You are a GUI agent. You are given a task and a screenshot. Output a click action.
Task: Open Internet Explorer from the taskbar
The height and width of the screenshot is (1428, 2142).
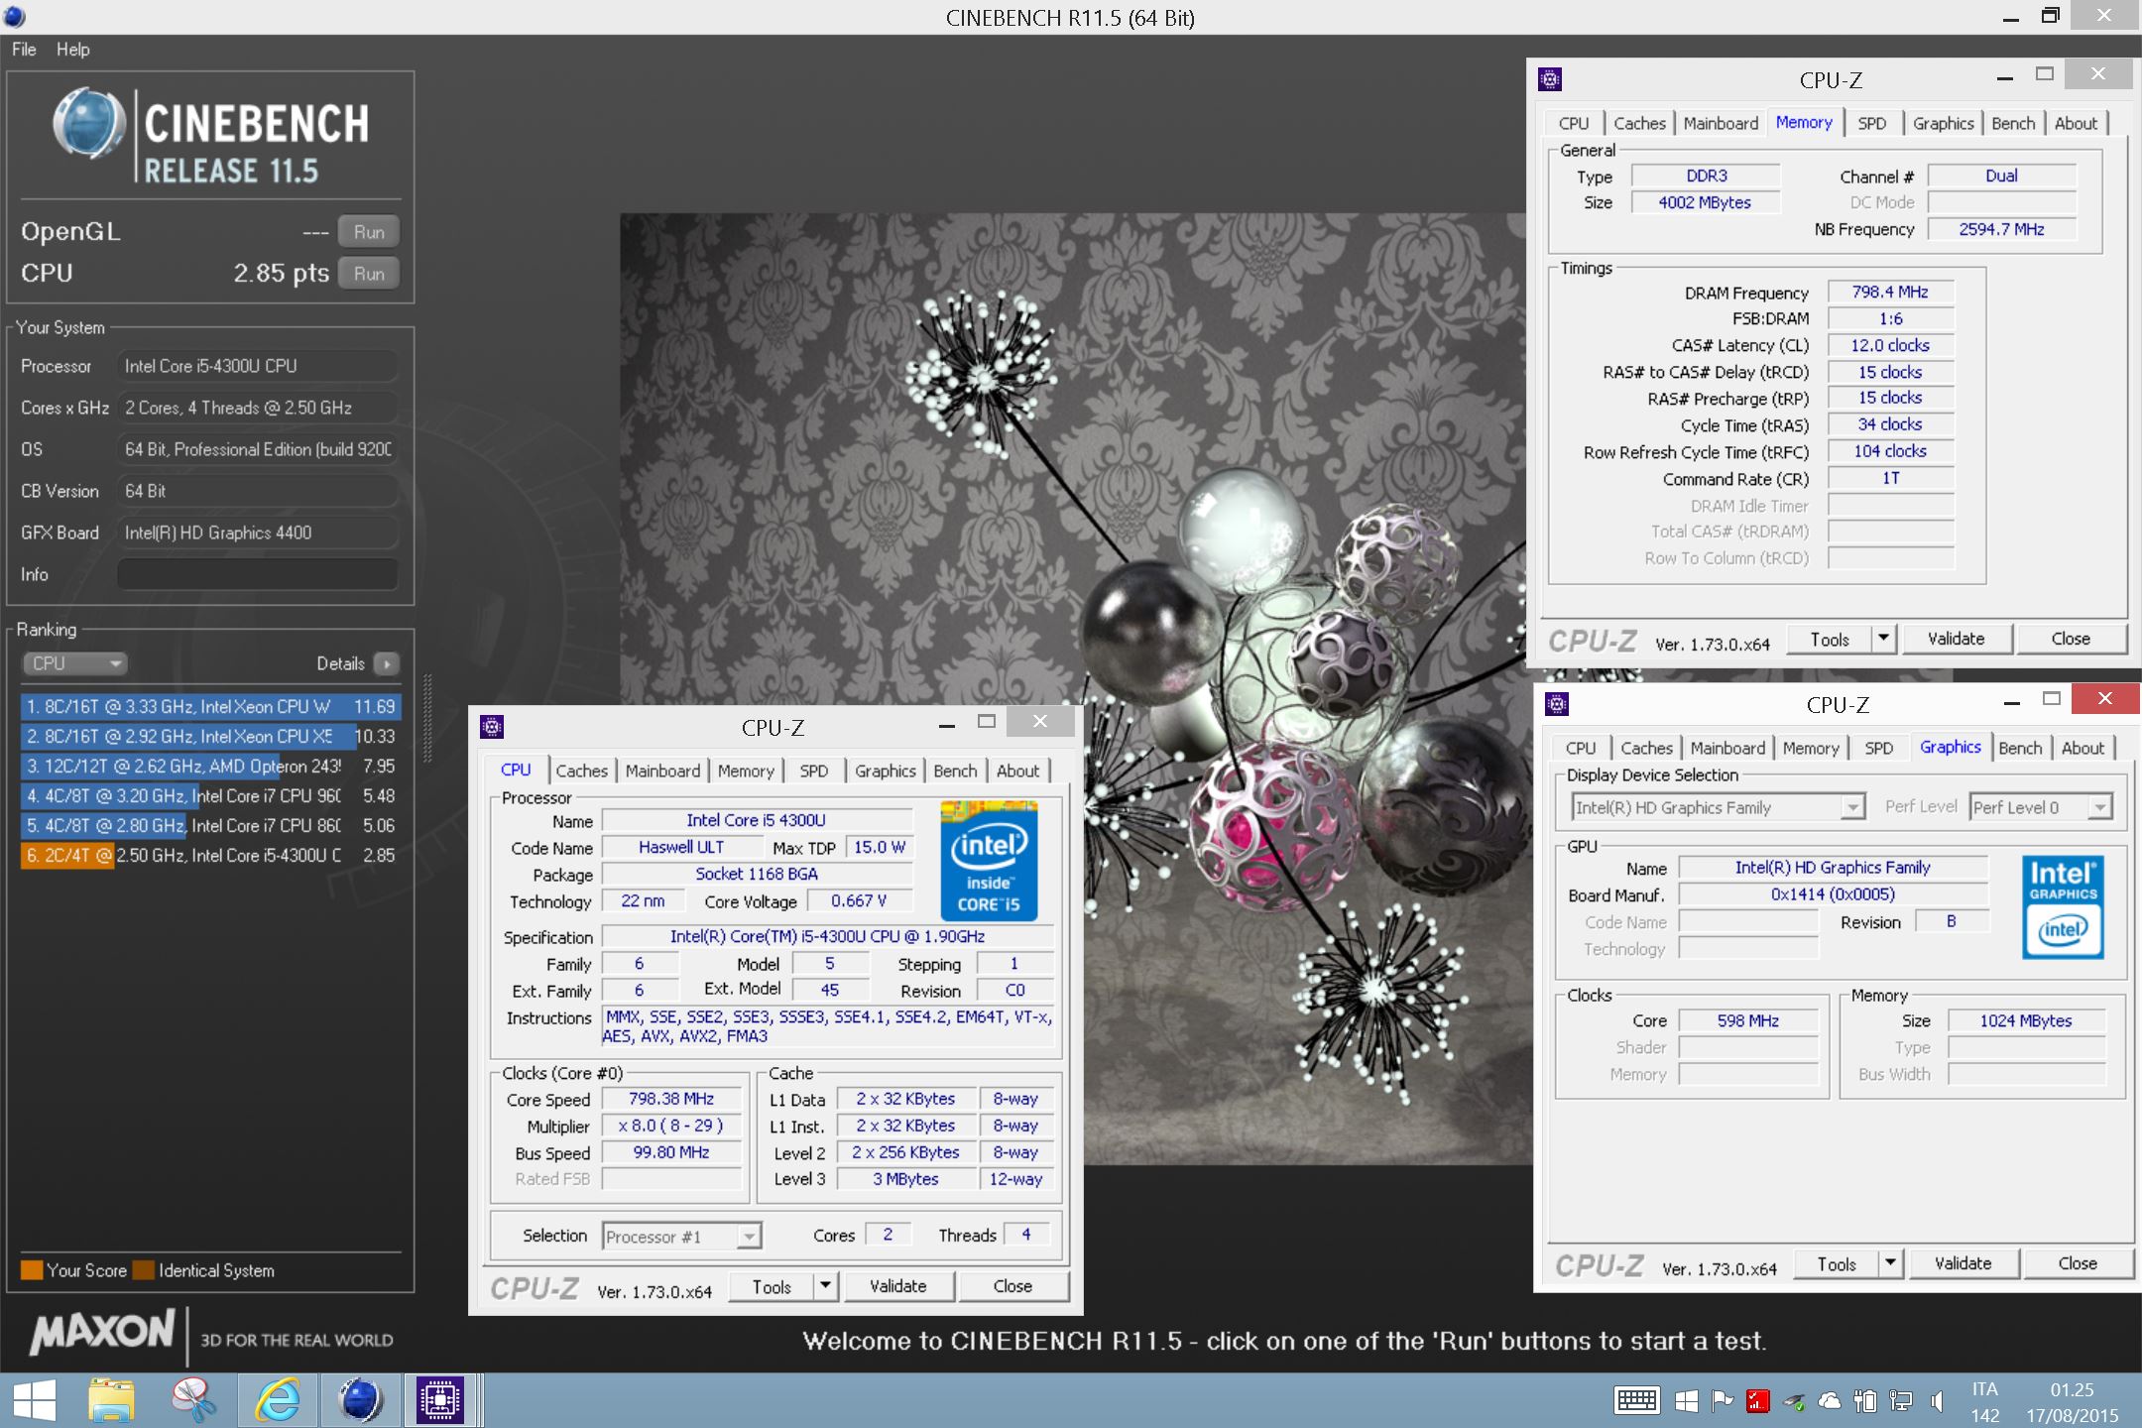[278, 1400]
